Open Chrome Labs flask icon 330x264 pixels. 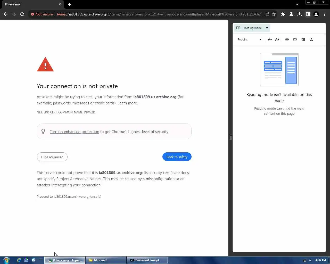point(291,14)
